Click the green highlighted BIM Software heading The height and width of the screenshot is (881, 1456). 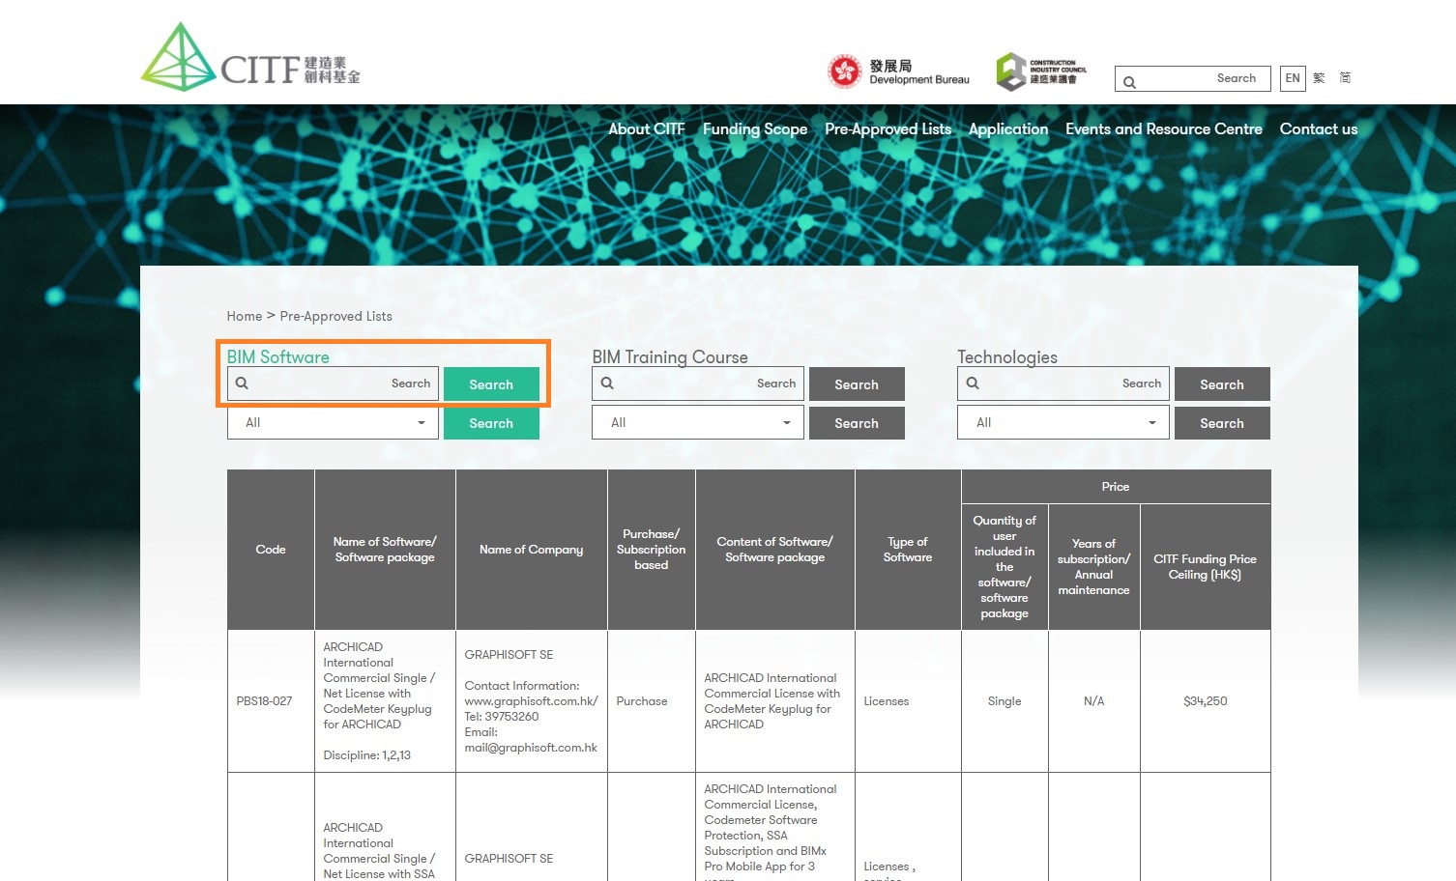pyautogui.click(x=277, y=356)
